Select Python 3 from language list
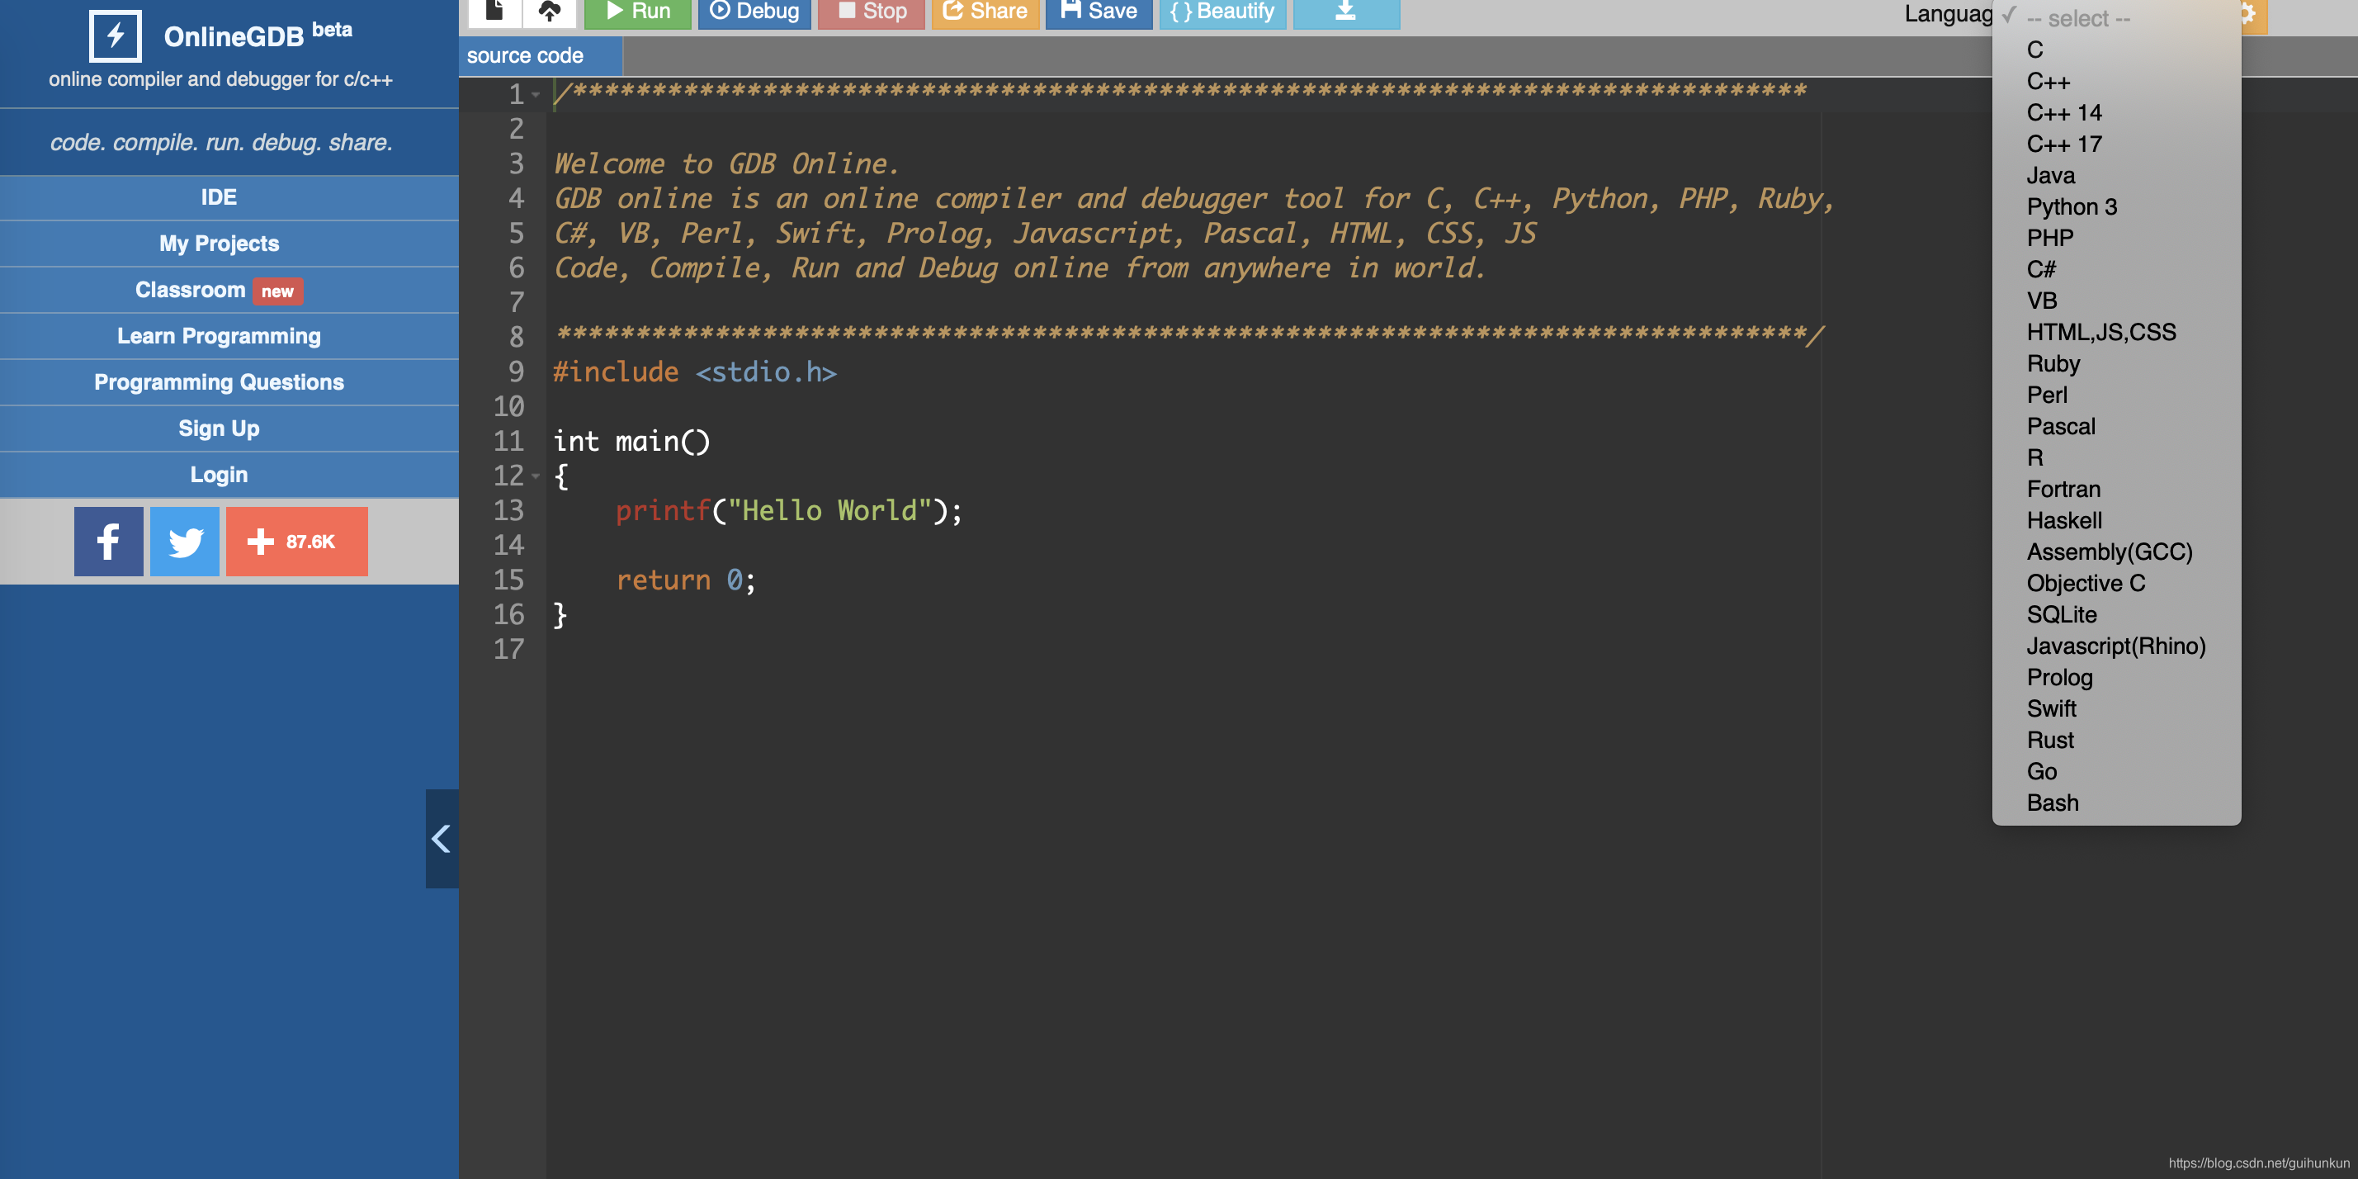The width and height of the screenshot is (2358, 1179). coord(2071,207)
